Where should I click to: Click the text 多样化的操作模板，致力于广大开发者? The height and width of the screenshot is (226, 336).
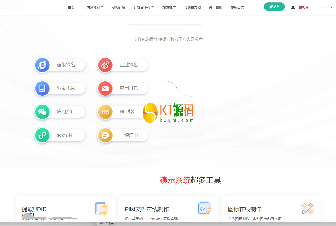[168, 39]
